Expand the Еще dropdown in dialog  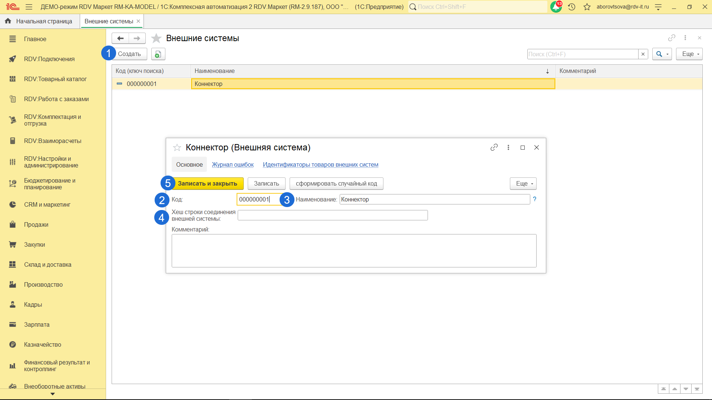tap(523, 184)
